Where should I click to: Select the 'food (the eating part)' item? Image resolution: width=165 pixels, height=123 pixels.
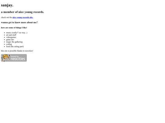pos(15,46)
